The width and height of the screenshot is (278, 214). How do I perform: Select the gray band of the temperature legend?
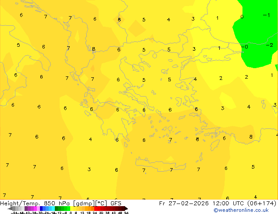pos(18,208)
